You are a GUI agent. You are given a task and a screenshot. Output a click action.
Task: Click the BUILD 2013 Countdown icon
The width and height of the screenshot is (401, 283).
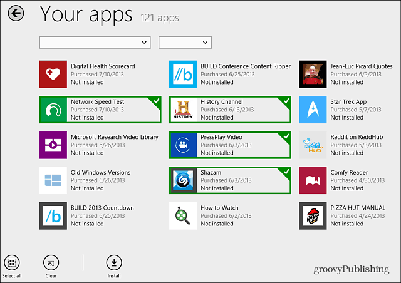pyautogui.click(x=53, y=216)
